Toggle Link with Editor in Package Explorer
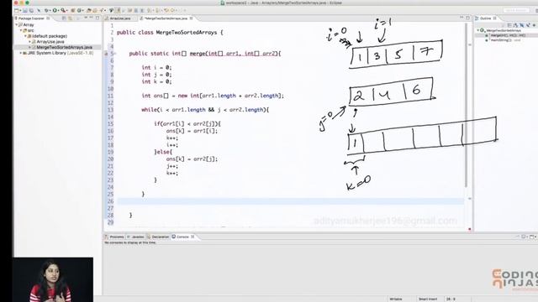Screen dimensions: 538x302 tap(70, 18)
